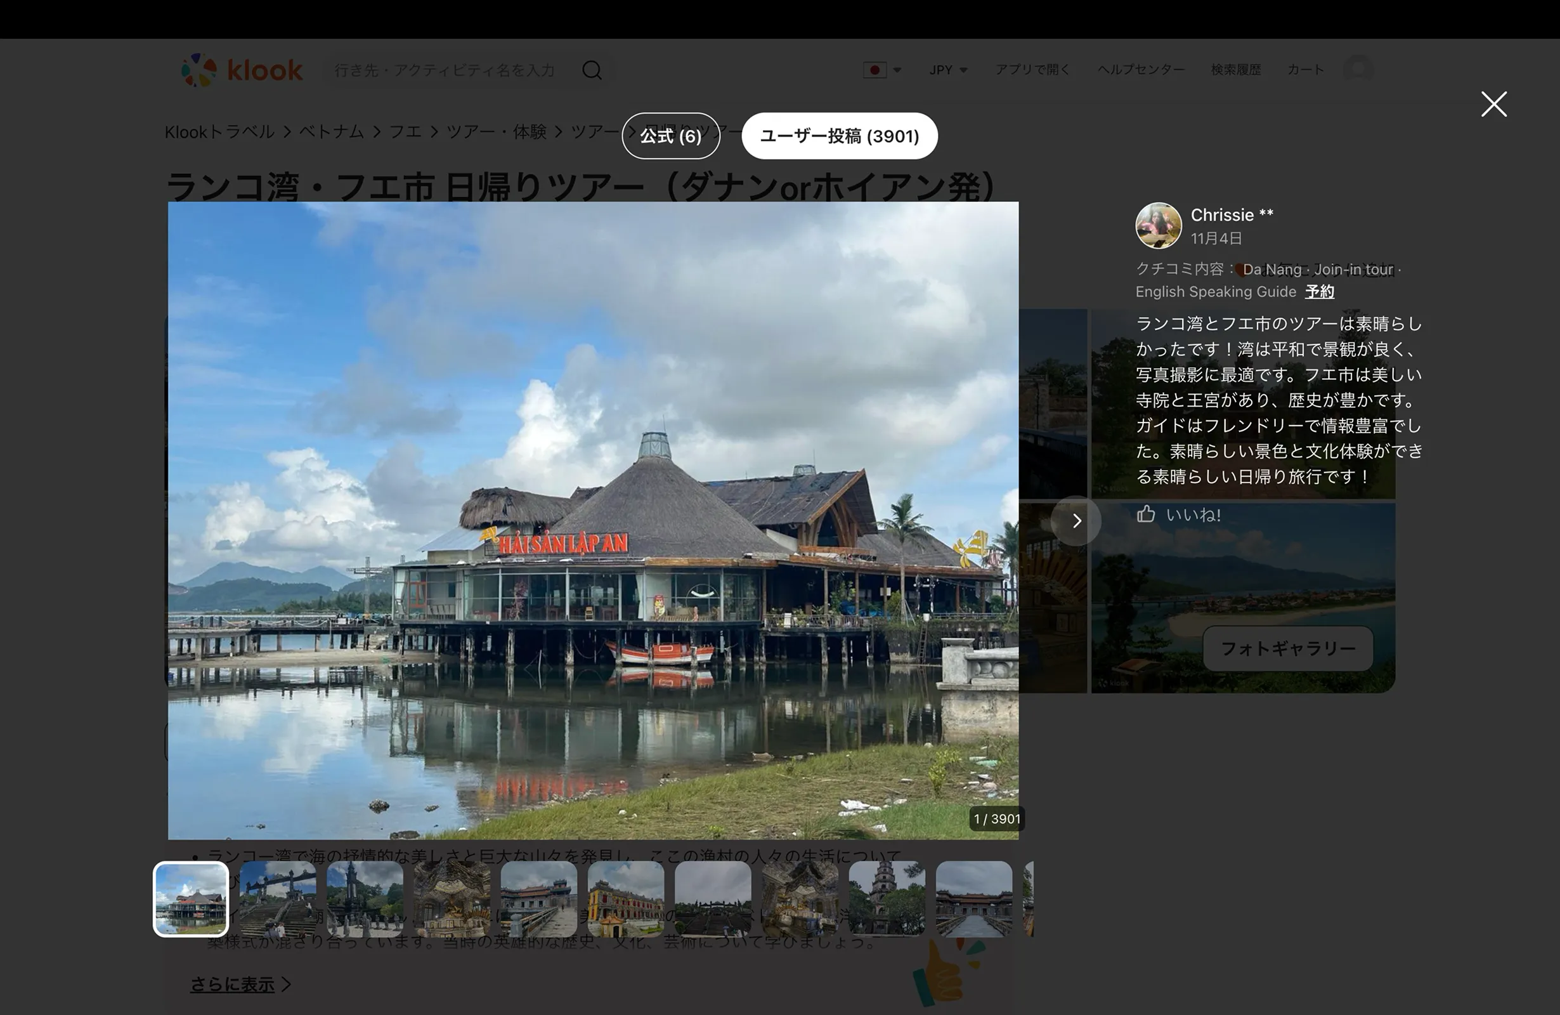This screenshot has height=1015, width=1560.
Task: Select second thumbnail with stone stairway
Action: (278, 899)
